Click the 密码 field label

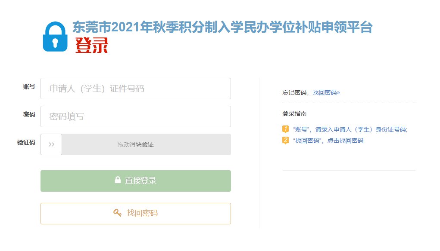point(29,114)
